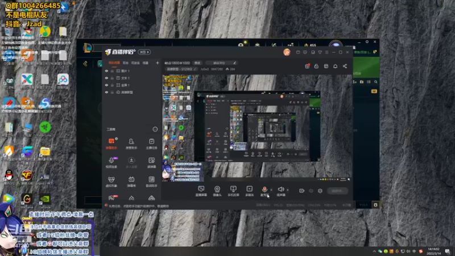Click the plus icon to add a scene
The width and height of the screenshot is (455, 256).
pos(158,63)
